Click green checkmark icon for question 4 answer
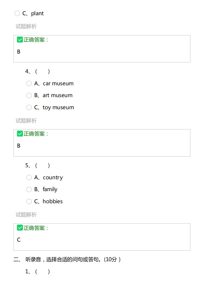 (x=20, y=134)
